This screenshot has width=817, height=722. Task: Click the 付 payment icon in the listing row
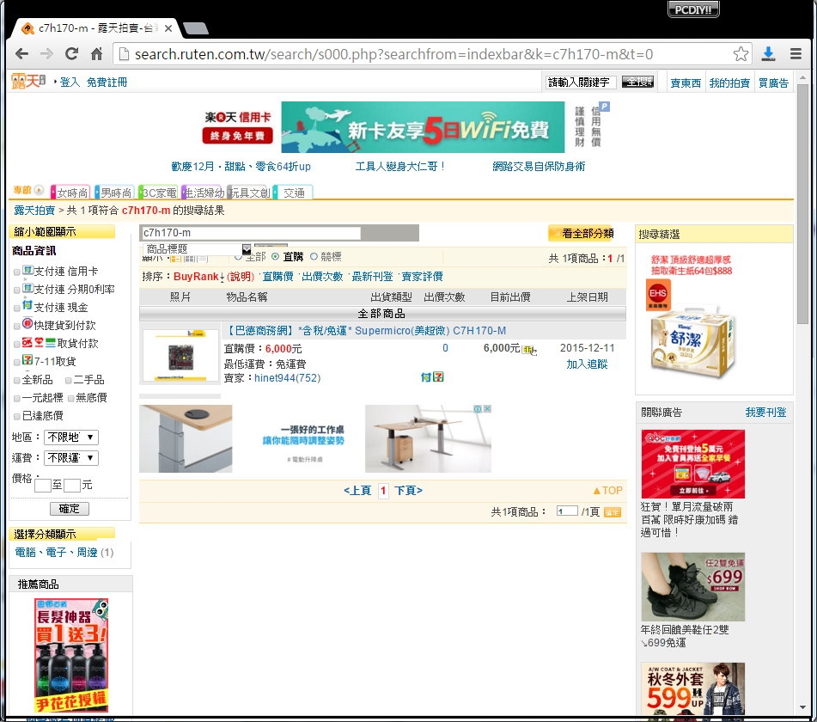pyautogui.click(x=426, y=376)
